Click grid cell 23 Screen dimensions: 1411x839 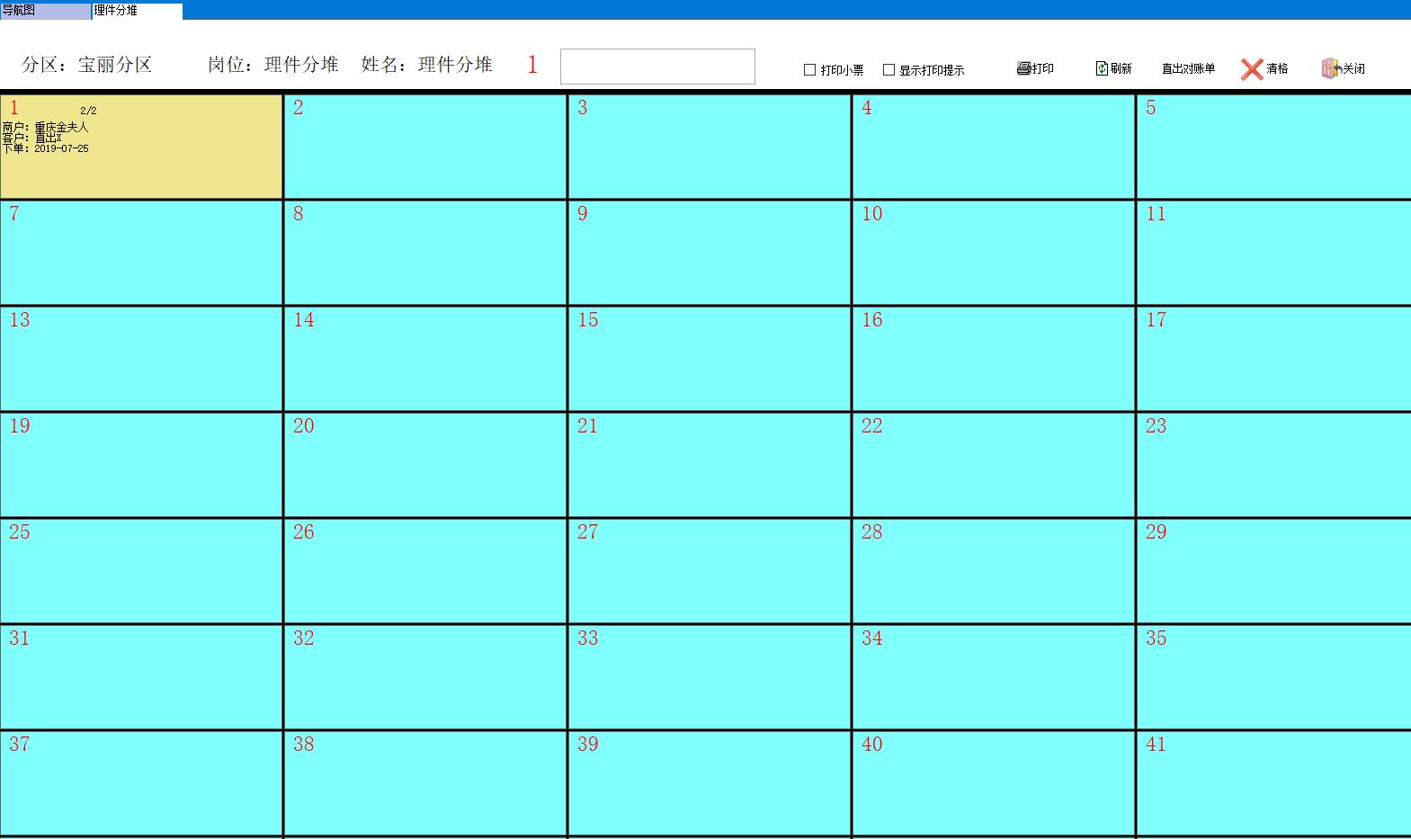[x=1274, y=466]
